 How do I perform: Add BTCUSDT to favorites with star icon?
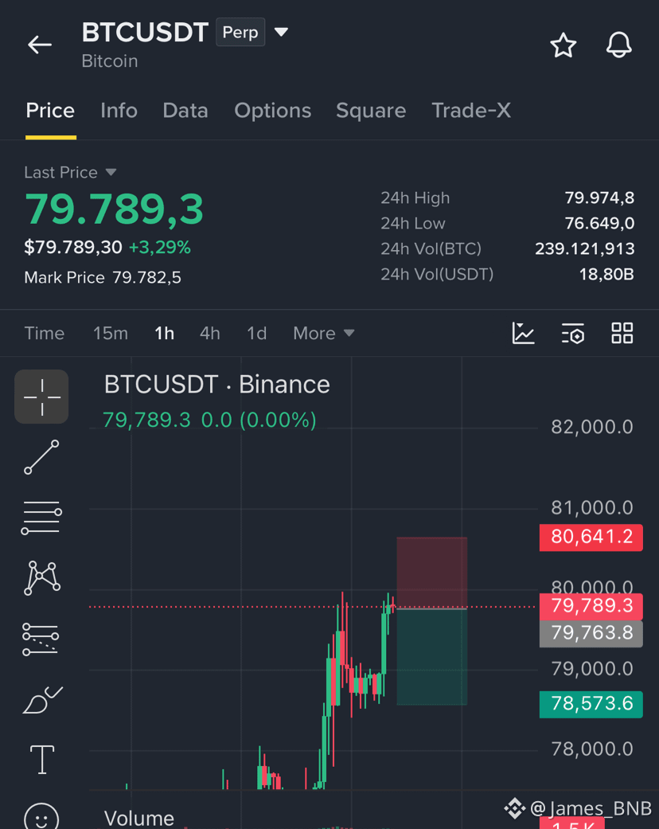pyautogui.click(x=563, y=45)
